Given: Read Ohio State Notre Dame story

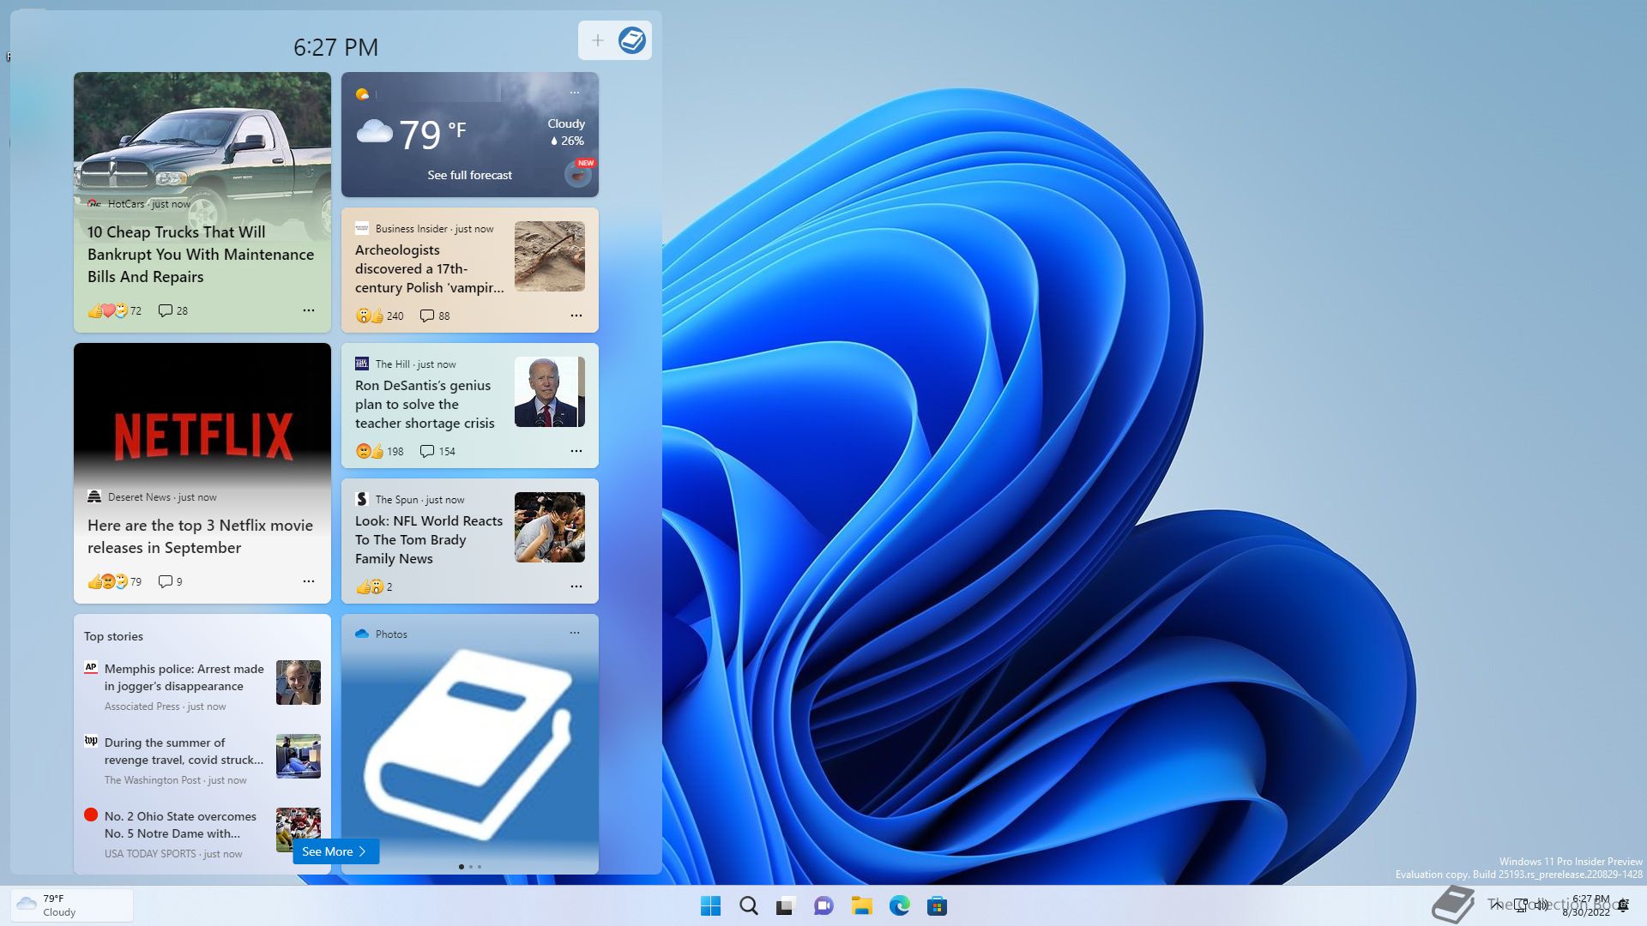Looking at the screenshot, I should coord(180,825).
